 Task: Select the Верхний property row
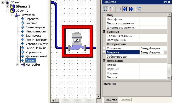point(137,69)
